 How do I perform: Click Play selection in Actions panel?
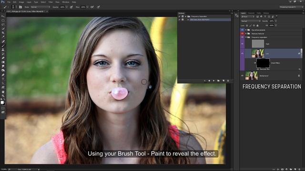pos(213,81)
